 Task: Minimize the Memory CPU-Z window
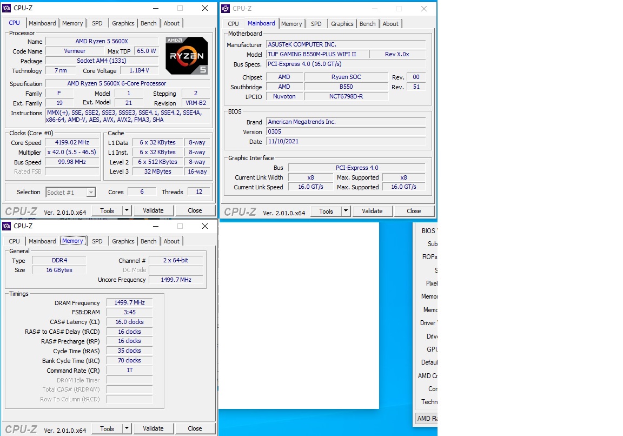(x=156, y=226)
